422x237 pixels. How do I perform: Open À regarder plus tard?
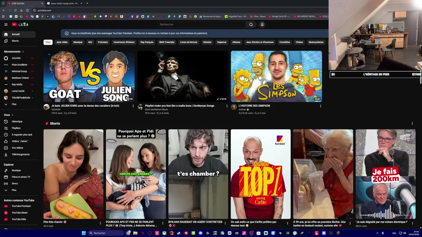[x=19, y=135]
